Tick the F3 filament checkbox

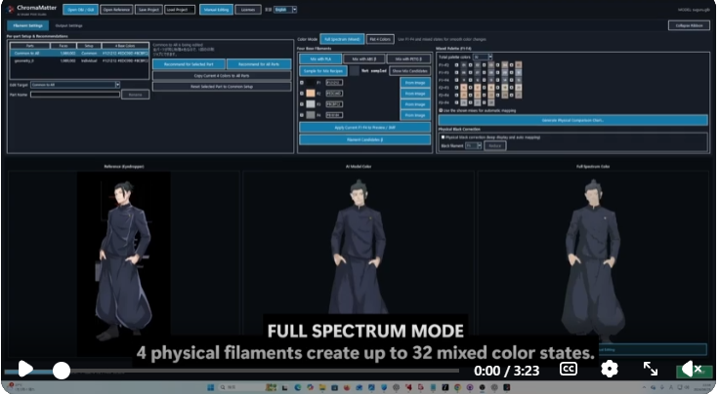coord(302,104)
